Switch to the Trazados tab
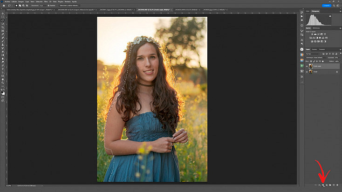This screenshot has height=192, width=342. pyautogui.click(x=322, y=49)
